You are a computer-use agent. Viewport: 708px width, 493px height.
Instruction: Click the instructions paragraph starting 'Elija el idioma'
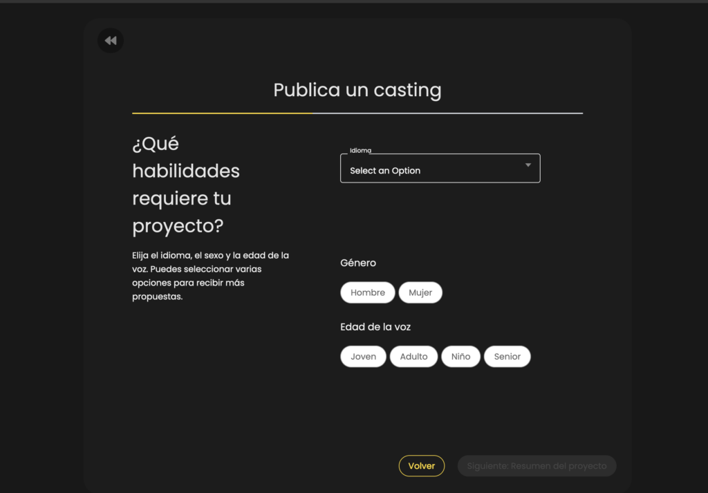click(210, 276)
